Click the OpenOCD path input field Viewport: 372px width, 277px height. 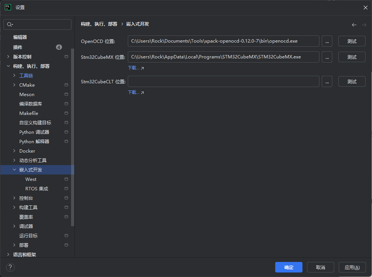point(223,41)
